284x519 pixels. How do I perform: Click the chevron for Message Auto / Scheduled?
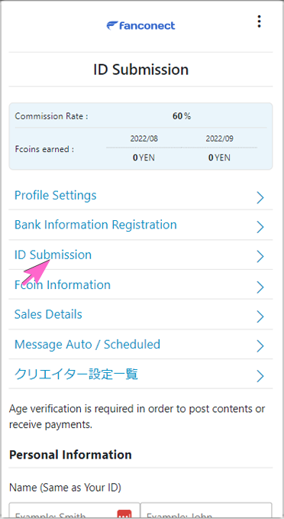click(260, 346)
